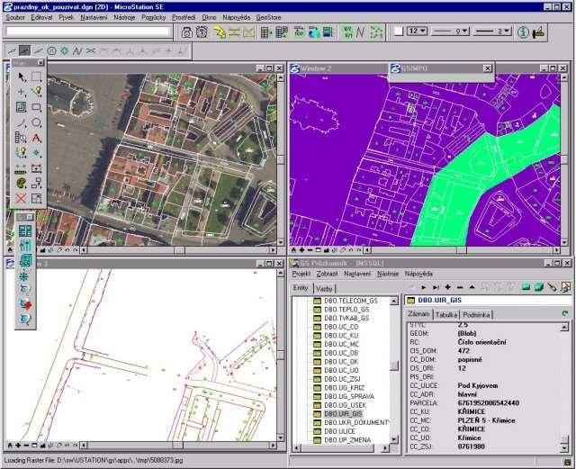Click the white active color swatch
This screenshot has width=576, height=469.
(398, 32)
